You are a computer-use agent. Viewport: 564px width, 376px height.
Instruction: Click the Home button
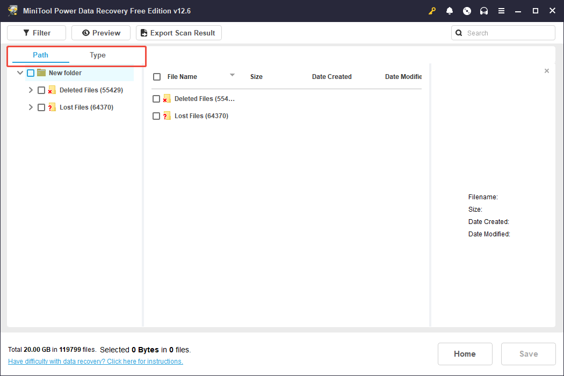465,353
